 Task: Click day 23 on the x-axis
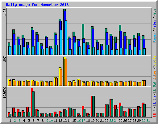(x=111, y=121)
